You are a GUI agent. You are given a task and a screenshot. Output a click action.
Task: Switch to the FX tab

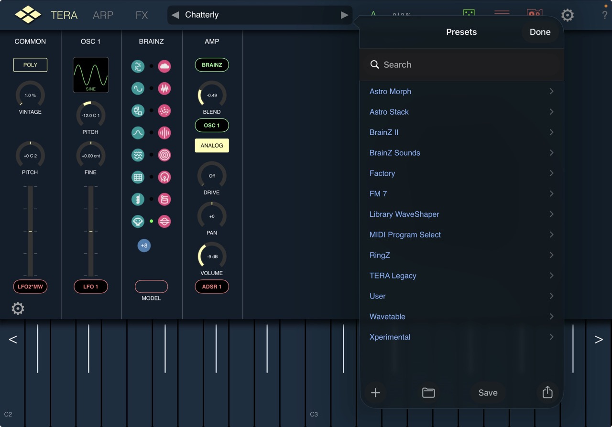click(x=142, y=15)
